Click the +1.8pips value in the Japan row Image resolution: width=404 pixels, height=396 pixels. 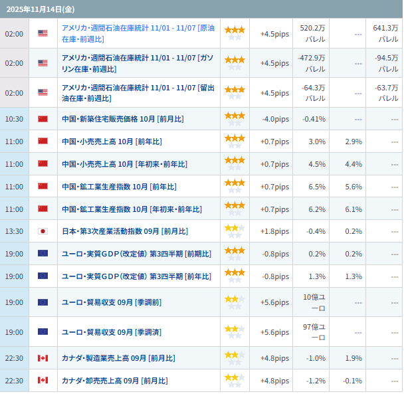click(274, 231)
